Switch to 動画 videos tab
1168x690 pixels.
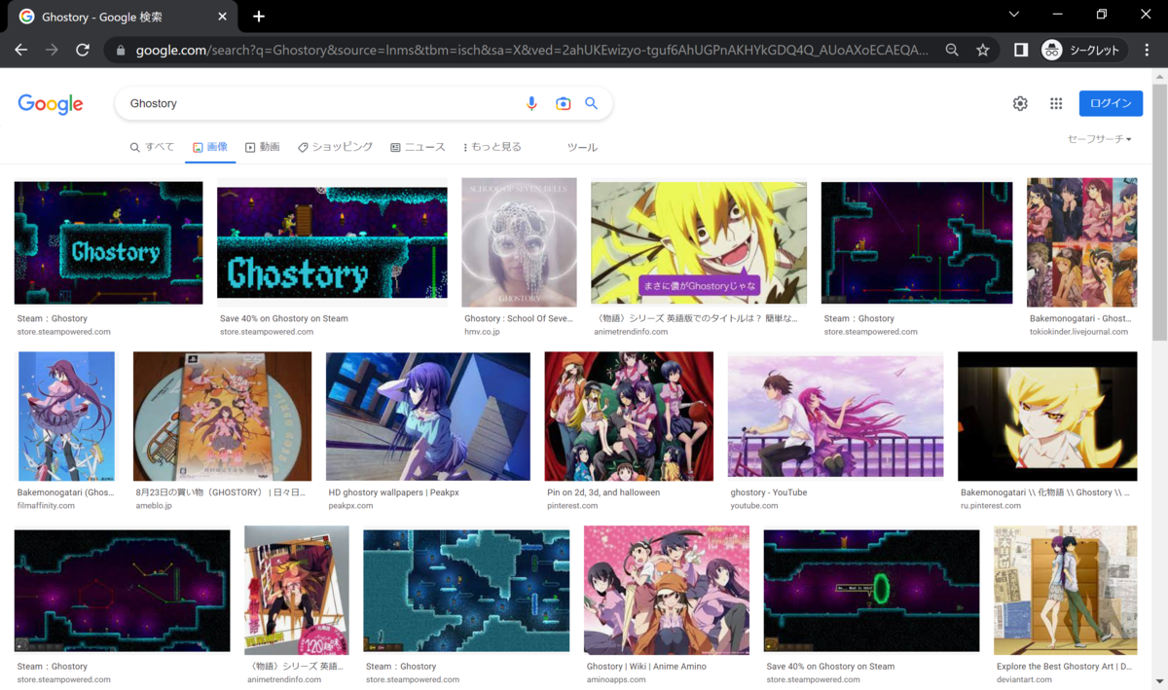[263, 147]
